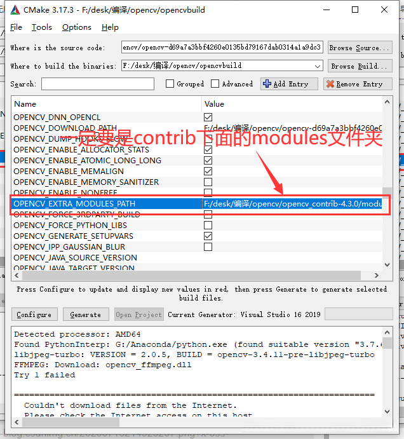Click the output log horizontal scrollbar thumb
Screen dimensions: 404x439
pos(71,422)
